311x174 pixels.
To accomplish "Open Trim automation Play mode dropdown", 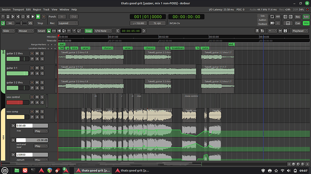I will [x=41, y=131].
